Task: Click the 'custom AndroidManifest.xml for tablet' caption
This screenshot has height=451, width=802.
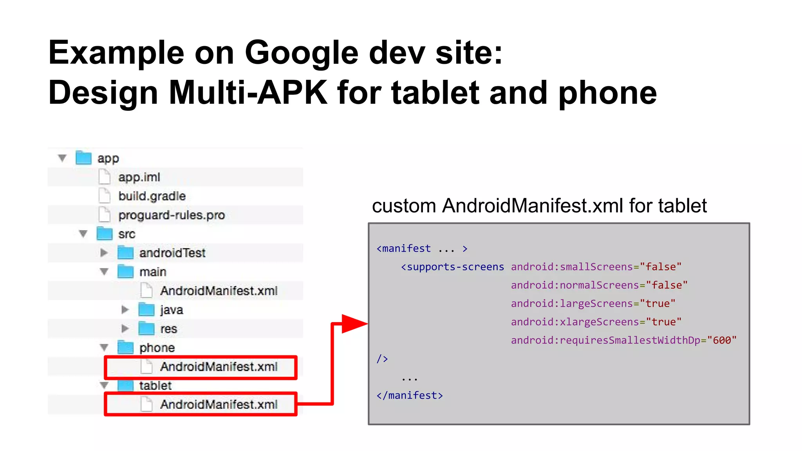Action: (539, 206)
